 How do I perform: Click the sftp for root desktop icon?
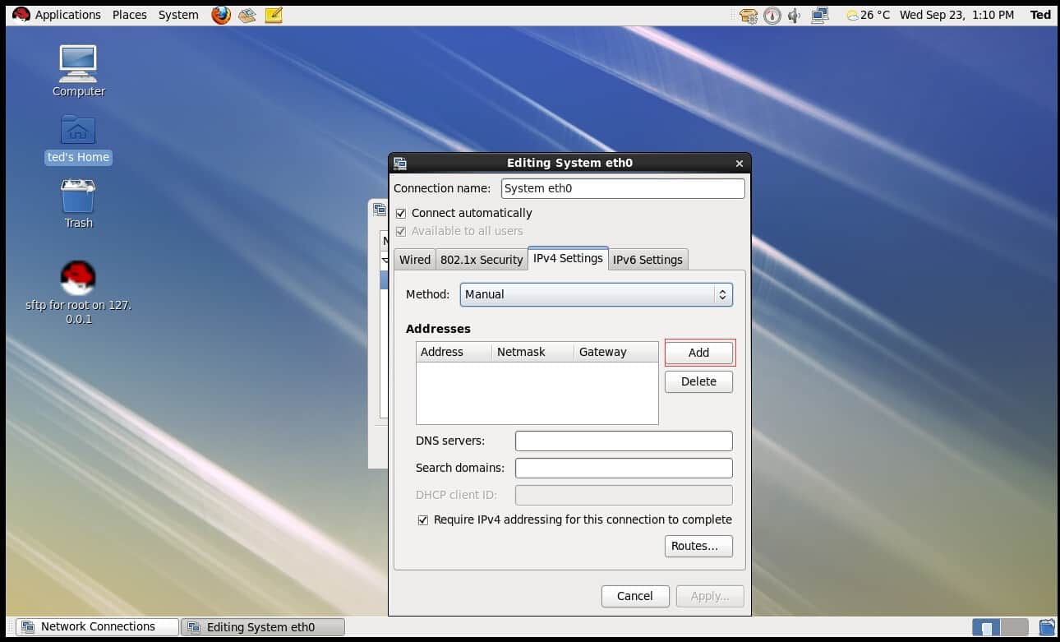tap(78, 278)
